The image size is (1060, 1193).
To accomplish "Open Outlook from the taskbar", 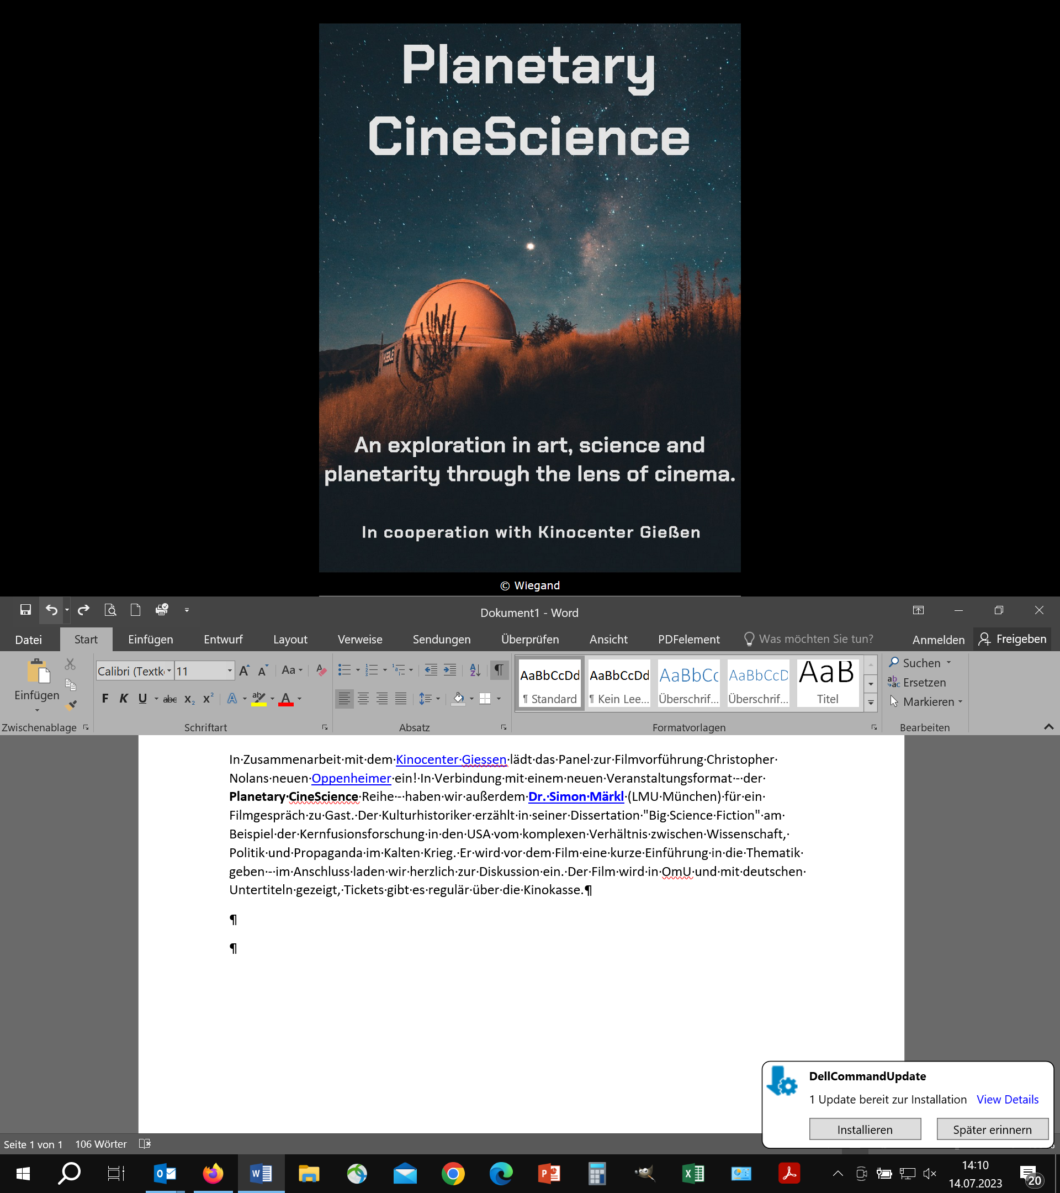I will pos(165,1173).
